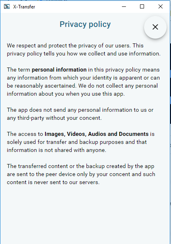Close the Privacy policy with round X button

click(x=155, y=27)
